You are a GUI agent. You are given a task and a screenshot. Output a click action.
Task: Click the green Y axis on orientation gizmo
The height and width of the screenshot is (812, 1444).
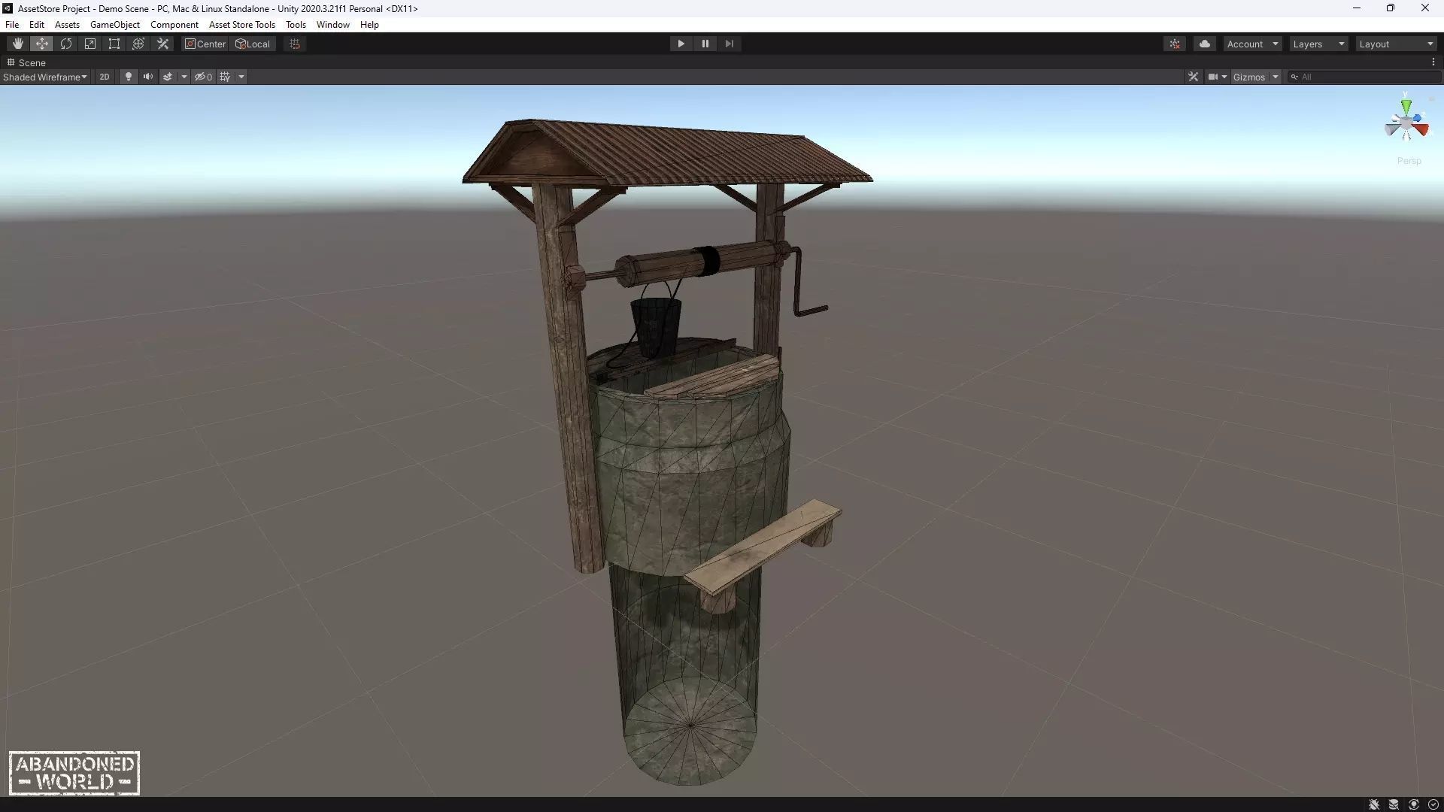coord(1406,105)
